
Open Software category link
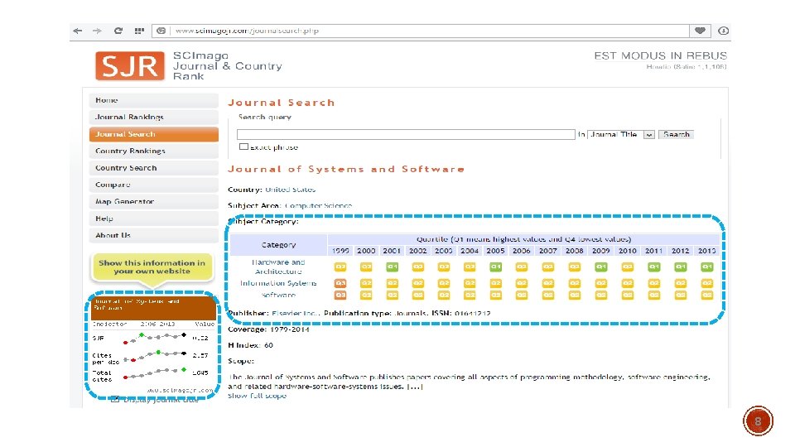[278, 295]
